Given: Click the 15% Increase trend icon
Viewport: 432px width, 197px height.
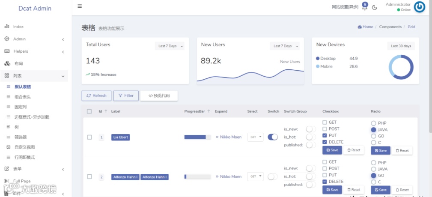Looking at the screenshot, I should tap(88, 75).
